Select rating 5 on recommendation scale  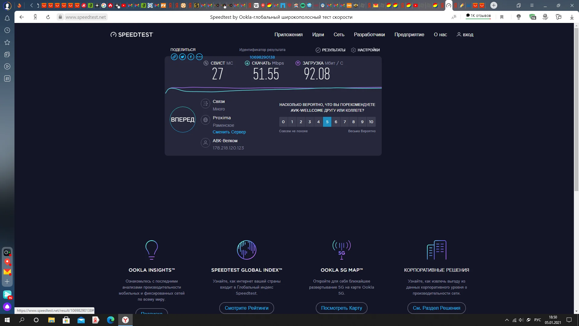pos(327,122)
